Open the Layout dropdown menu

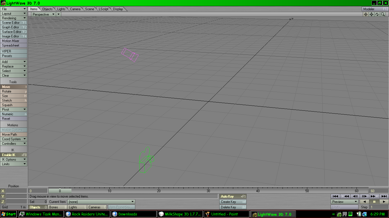click(14, 14)
